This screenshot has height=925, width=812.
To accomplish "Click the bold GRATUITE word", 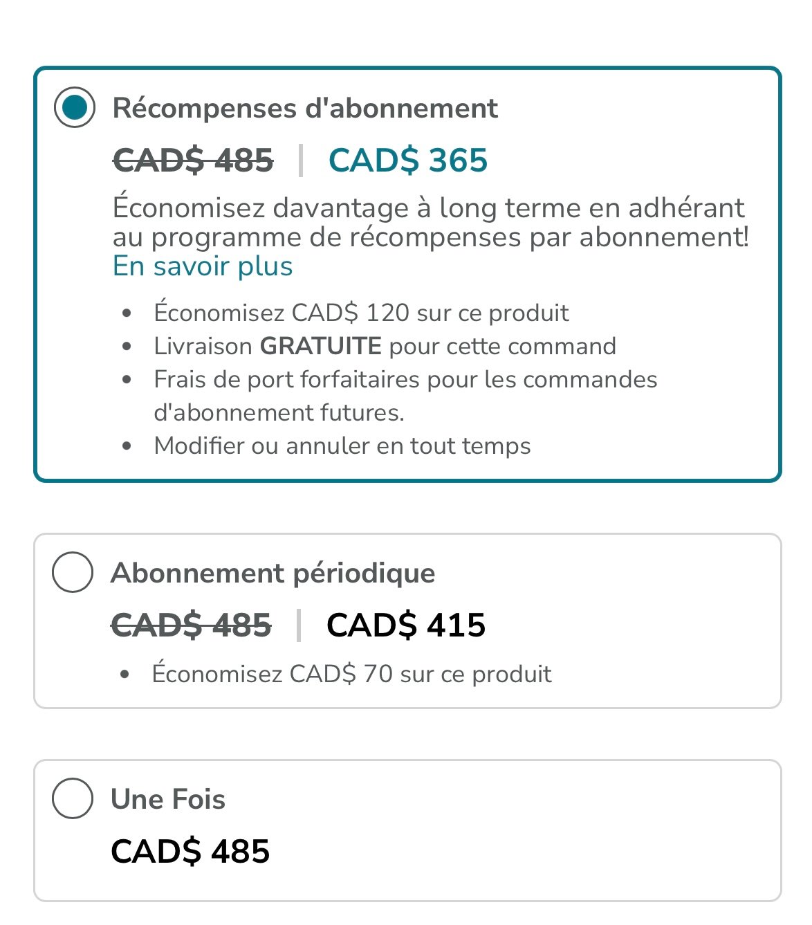I will pos(321,346).
